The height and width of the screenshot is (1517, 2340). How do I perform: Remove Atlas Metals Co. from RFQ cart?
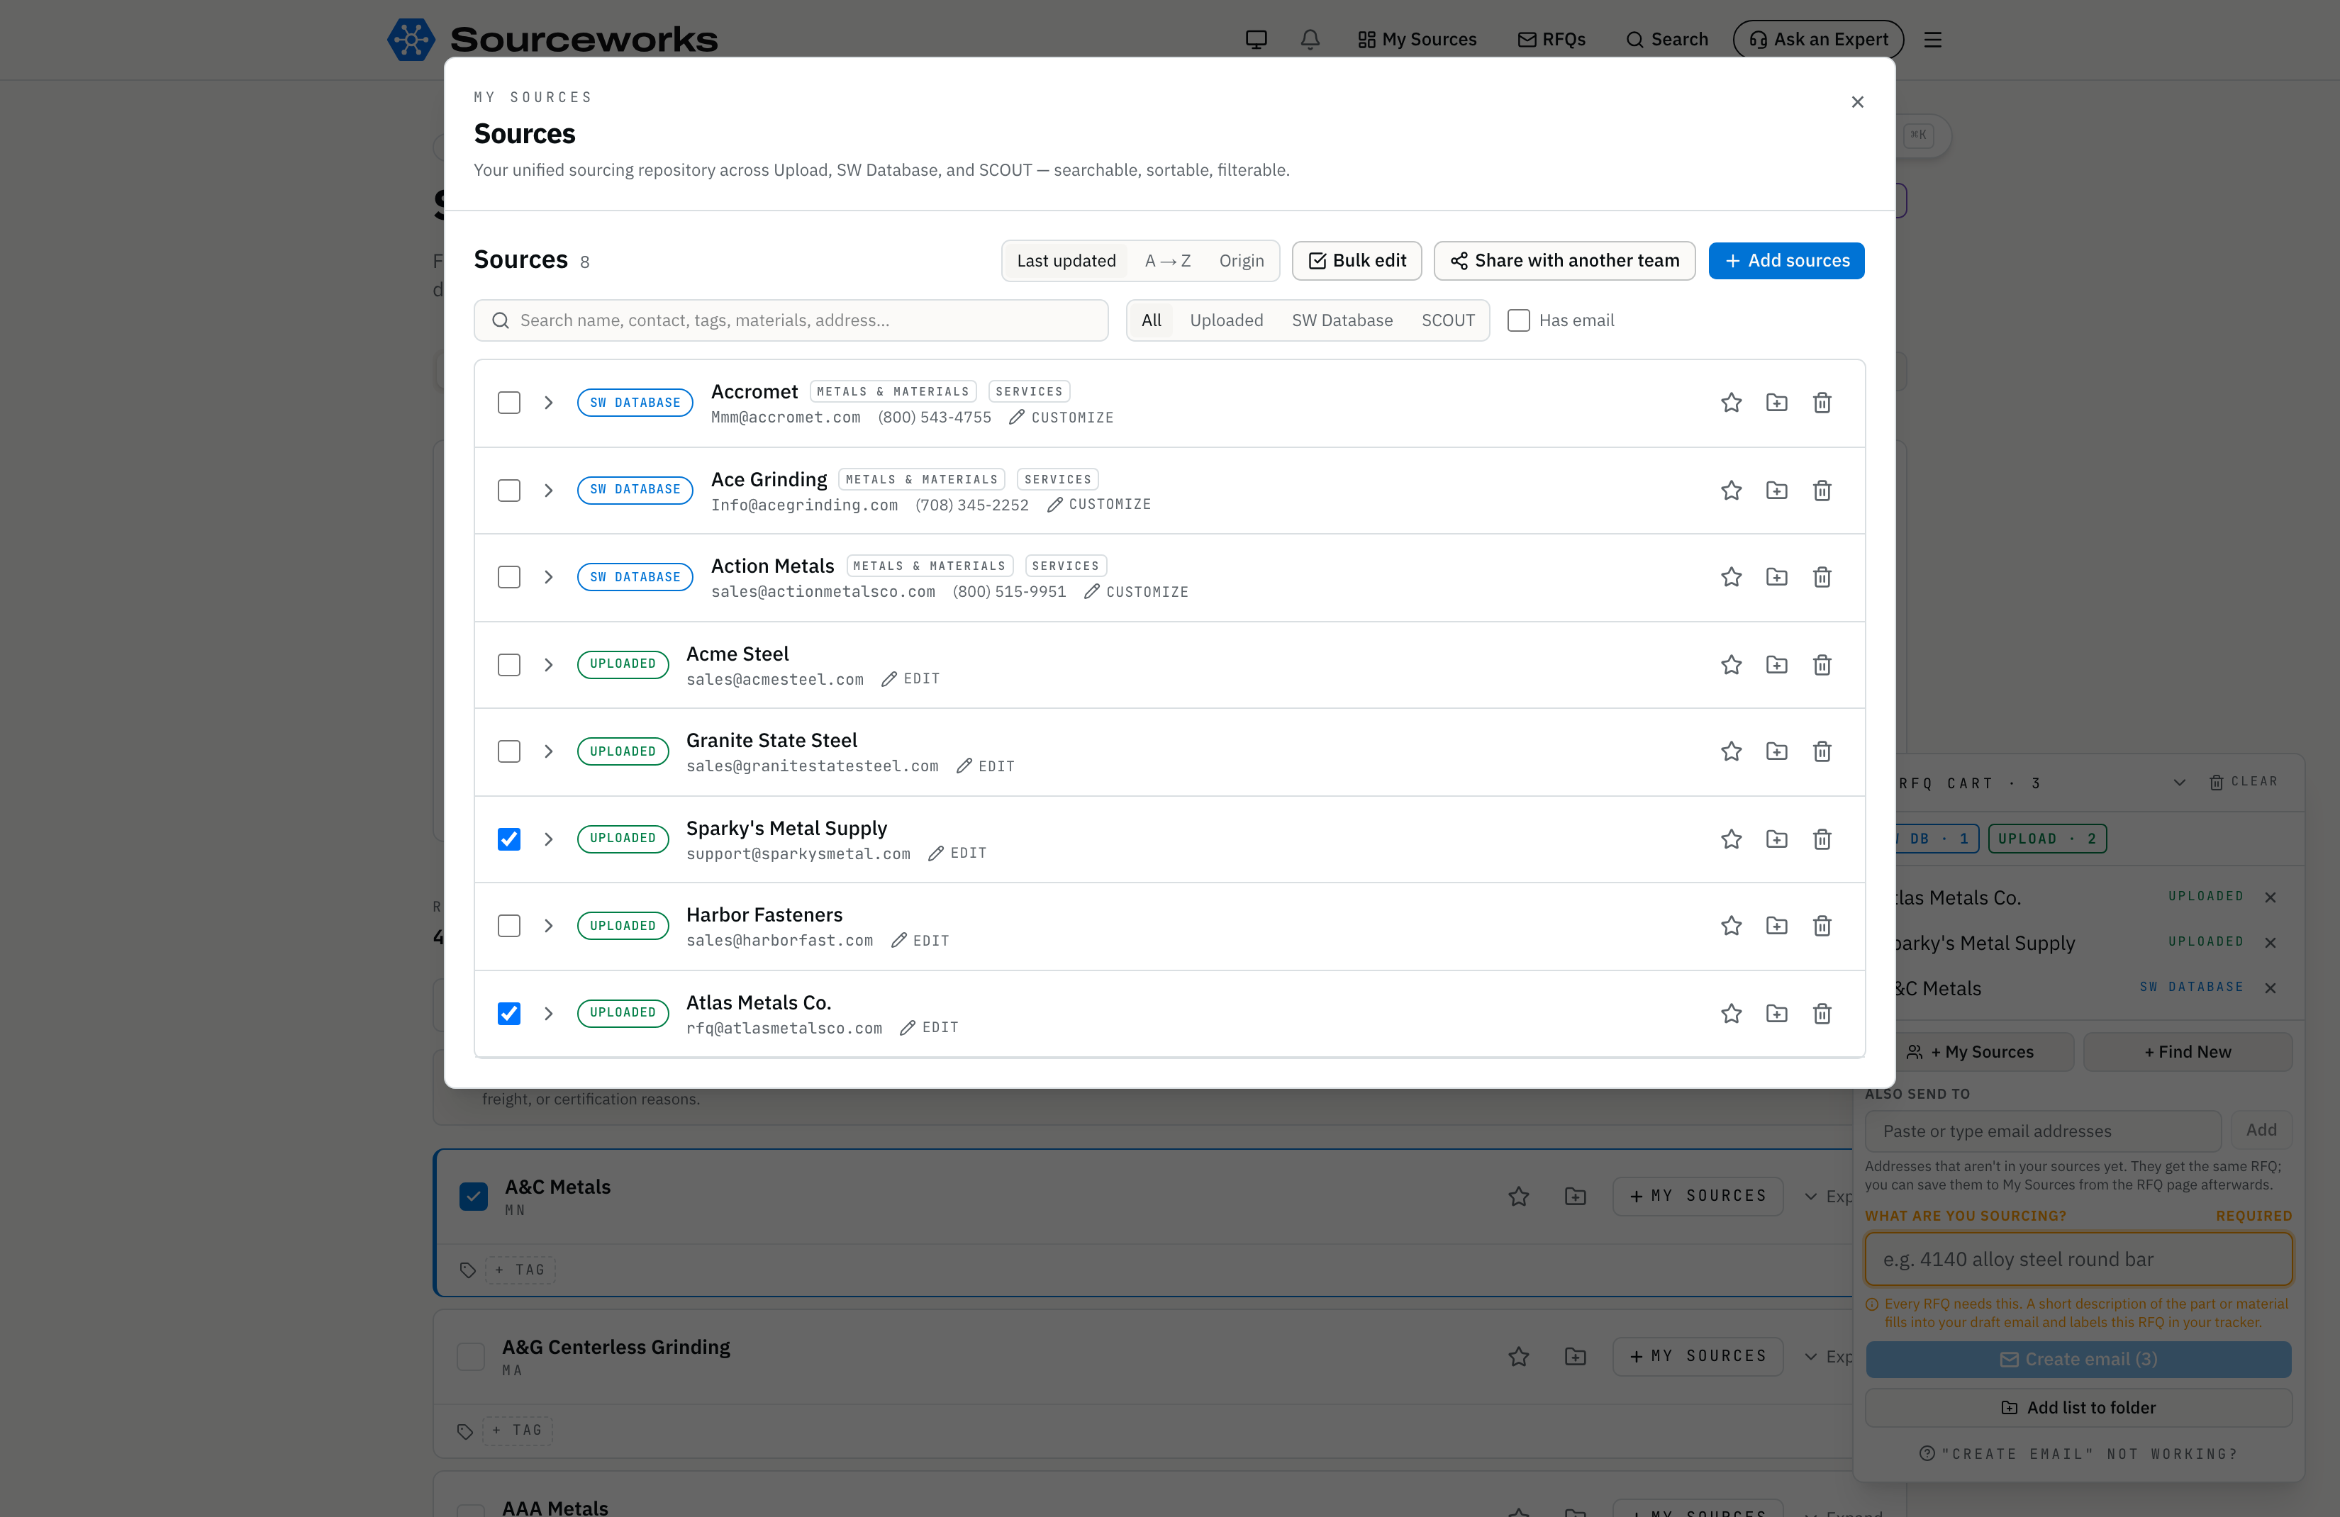click(x=2271, y=897)
